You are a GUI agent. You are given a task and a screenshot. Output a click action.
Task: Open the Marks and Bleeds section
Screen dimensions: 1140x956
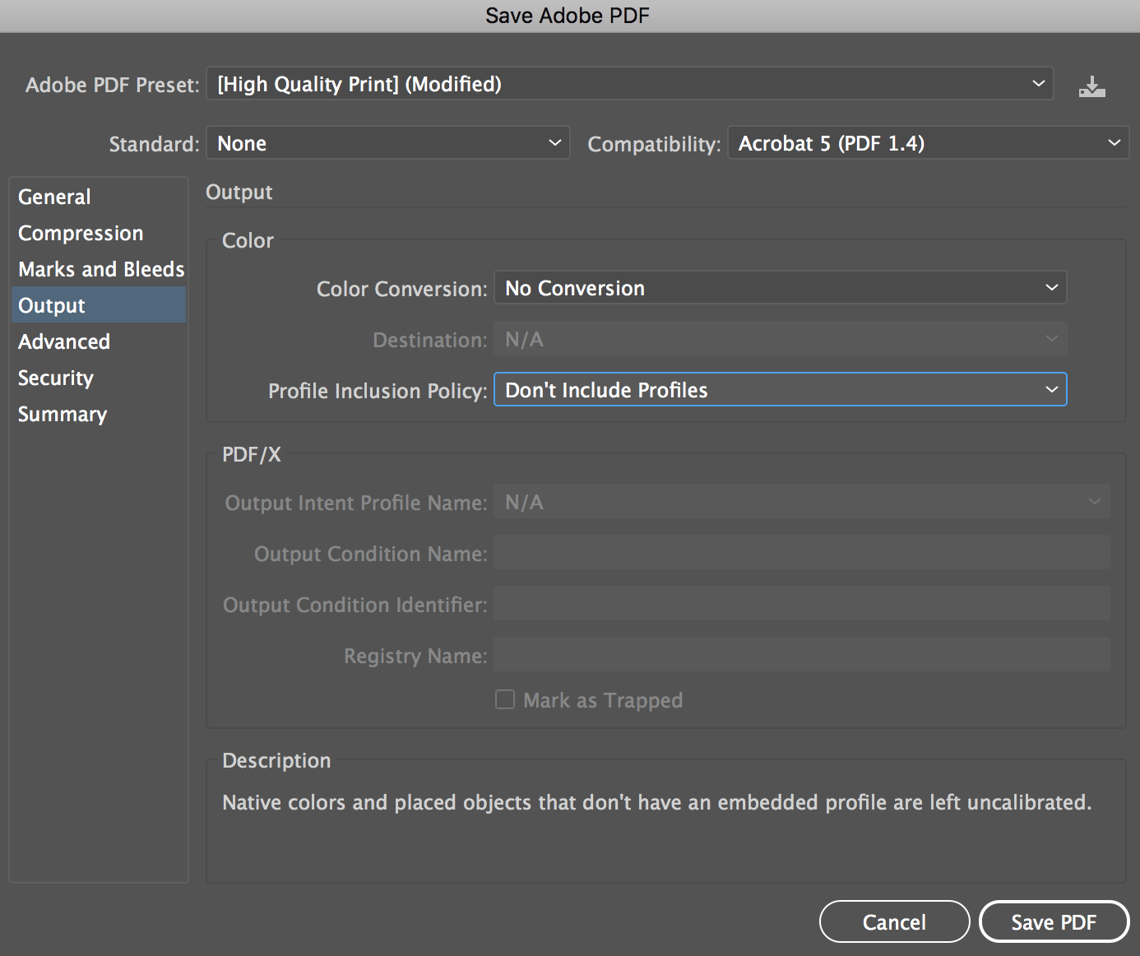point(98,269)
